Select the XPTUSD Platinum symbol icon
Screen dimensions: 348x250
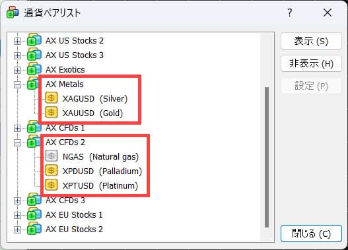[52, 185]
